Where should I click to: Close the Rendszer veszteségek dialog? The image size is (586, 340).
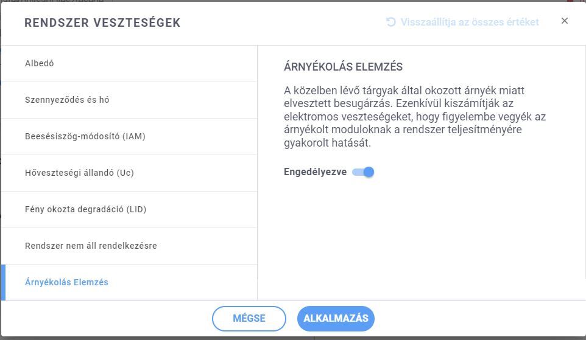click(x=565, y=21)
